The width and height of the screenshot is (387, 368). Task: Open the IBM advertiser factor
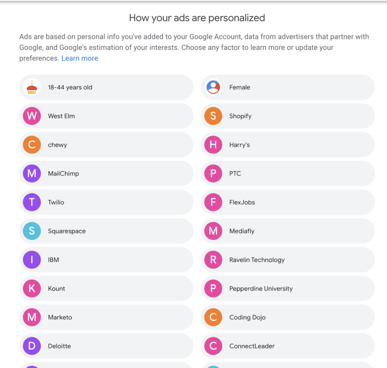coord(106,260)
